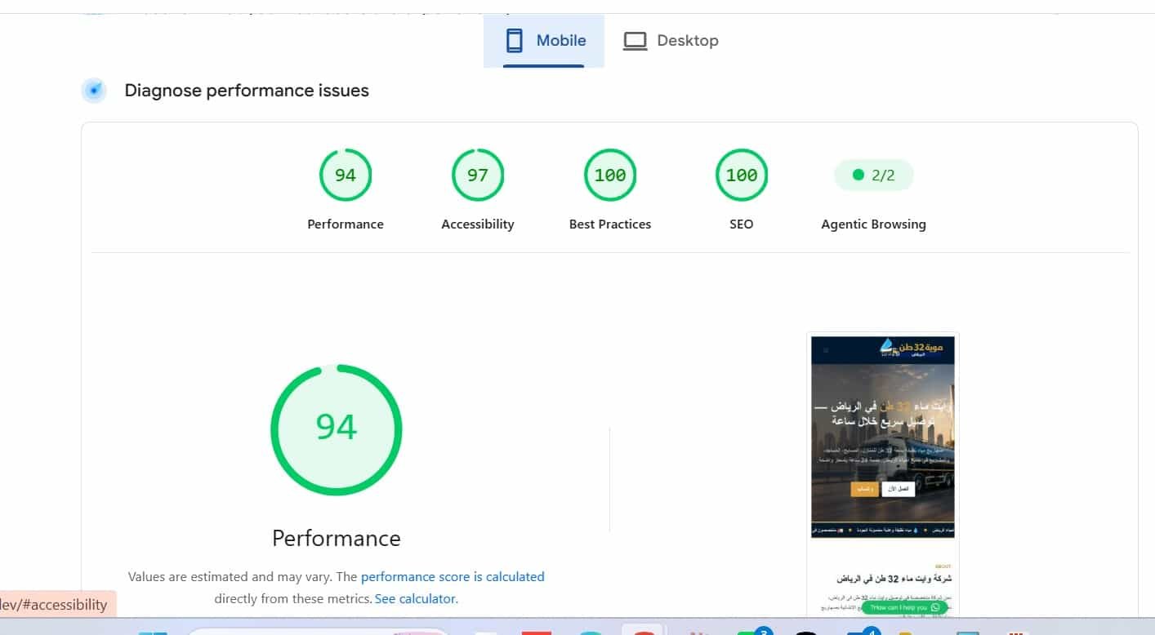1155x635 pixels.
Task: Open the See calculator link
Action: [415, 599]
